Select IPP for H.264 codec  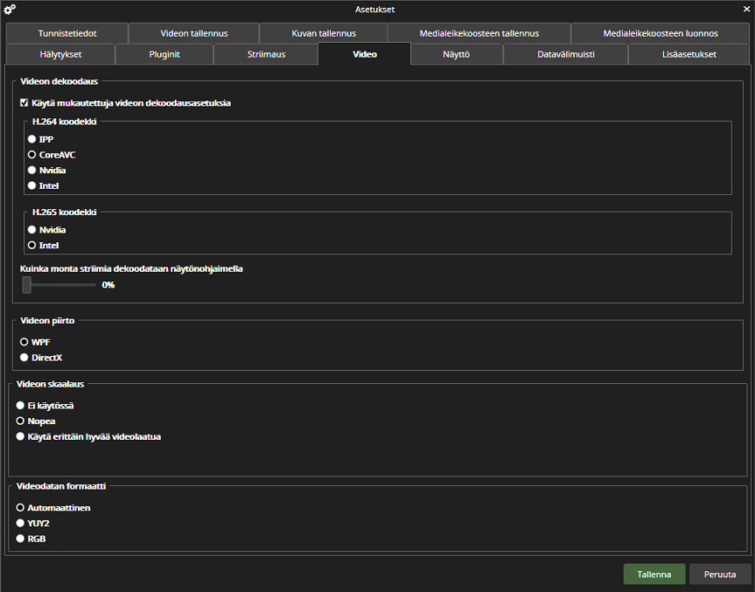coord(32,139)
